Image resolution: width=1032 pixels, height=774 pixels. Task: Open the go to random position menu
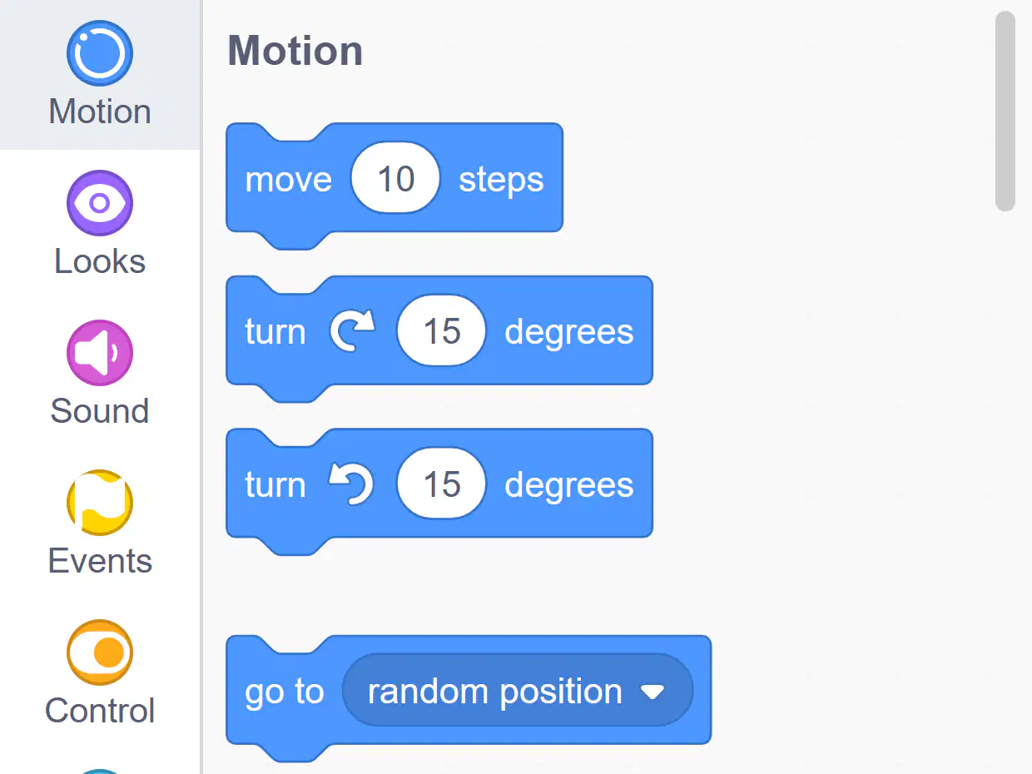click(x=517, y=691)
